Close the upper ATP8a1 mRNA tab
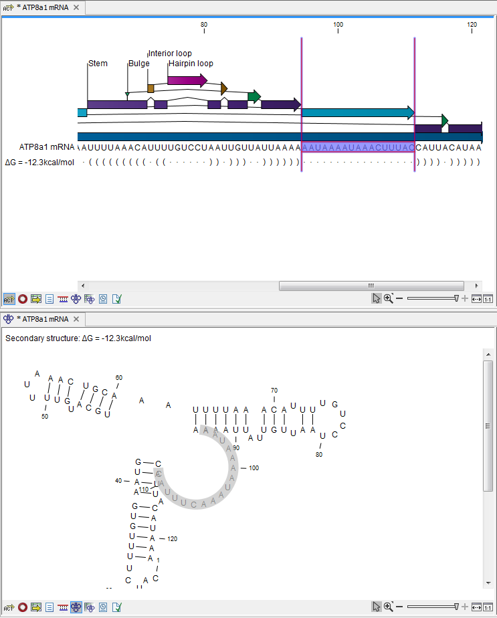 [76, 7]
